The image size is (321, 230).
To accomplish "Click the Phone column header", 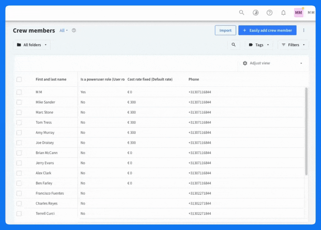I will pos(194,80).
